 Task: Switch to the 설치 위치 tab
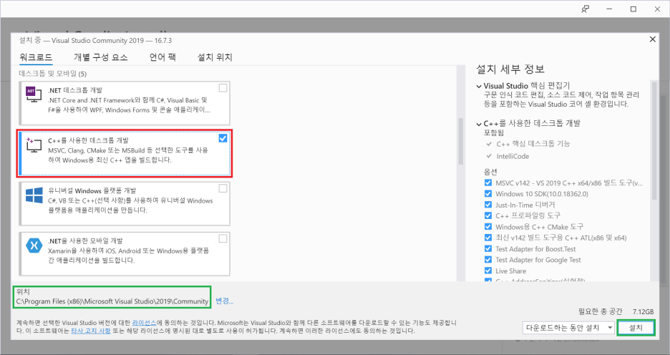coord(215,57)
